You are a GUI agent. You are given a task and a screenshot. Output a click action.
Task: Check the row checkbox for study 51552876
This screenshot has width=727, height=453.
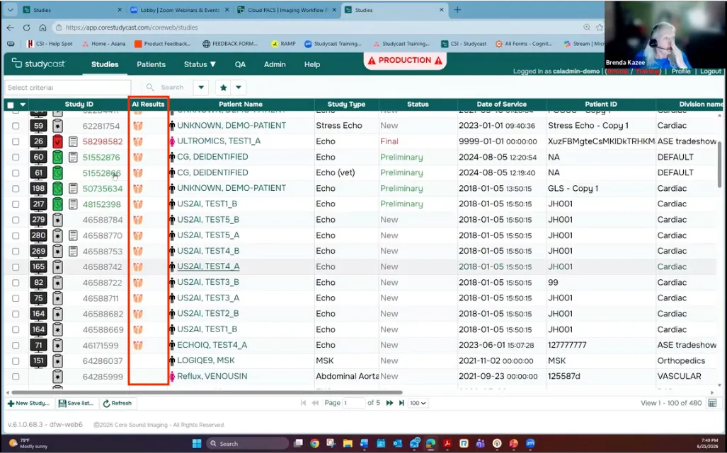[16, 158]
